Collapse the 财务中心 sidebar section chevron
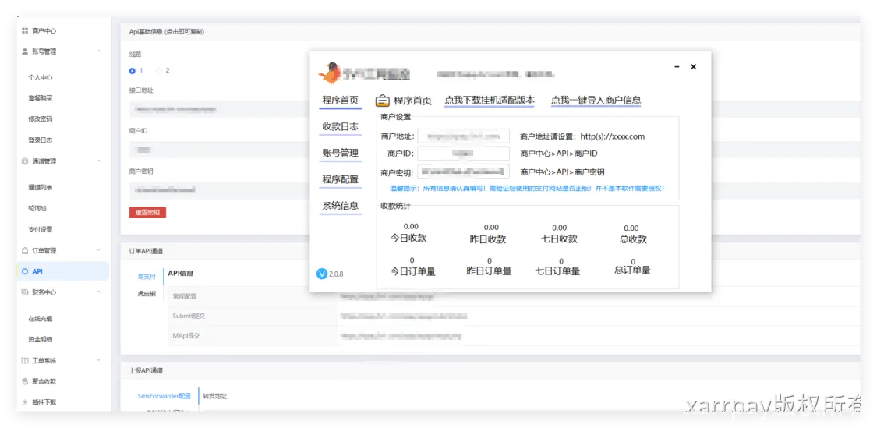This screenshot has height=428, width=877. tap(98, 292)
